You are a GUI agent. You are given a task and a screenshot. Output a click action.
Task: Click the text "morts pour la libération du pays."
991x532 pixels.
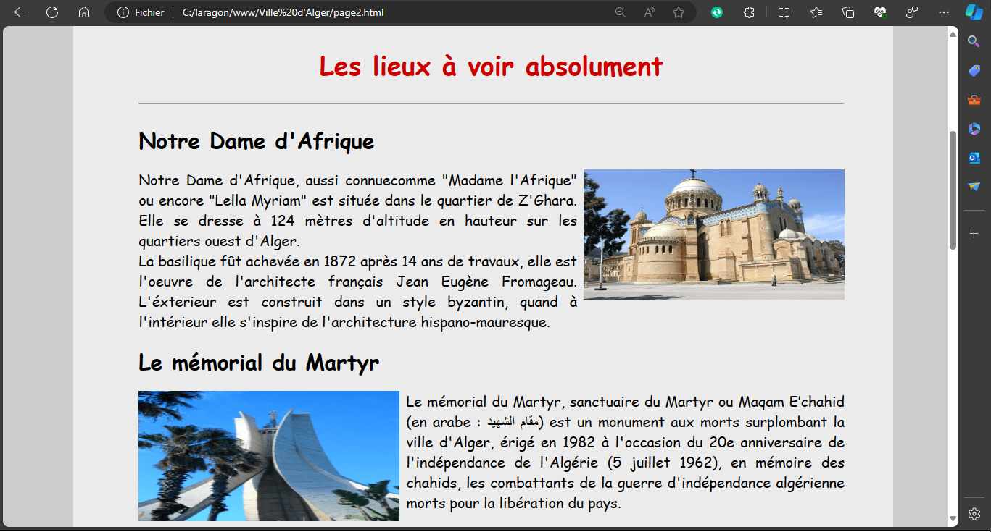tap(514, 503)
